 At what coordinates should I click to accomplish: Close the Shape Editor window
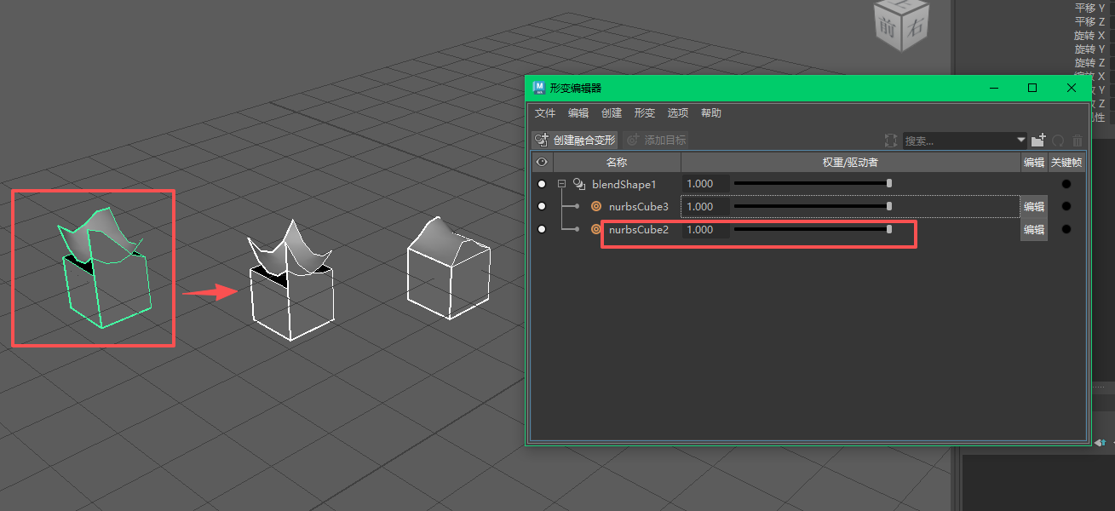(1072, 88)
